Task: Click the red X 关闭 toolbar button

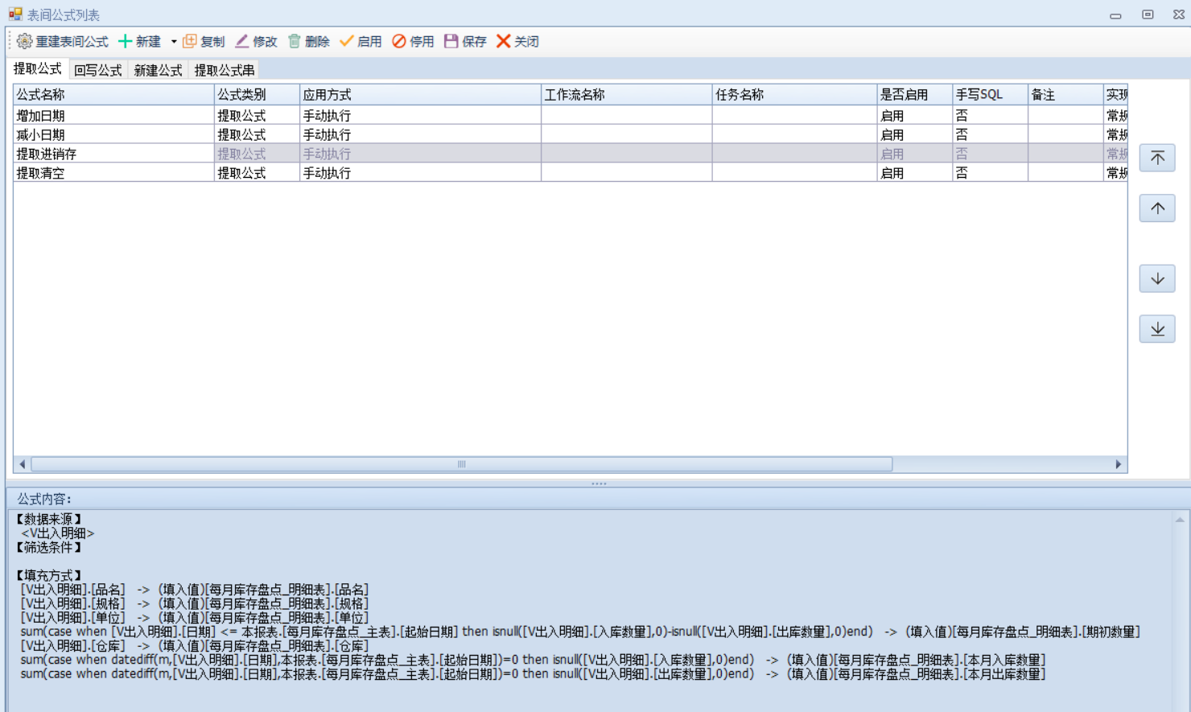Action: click(504, 41)
